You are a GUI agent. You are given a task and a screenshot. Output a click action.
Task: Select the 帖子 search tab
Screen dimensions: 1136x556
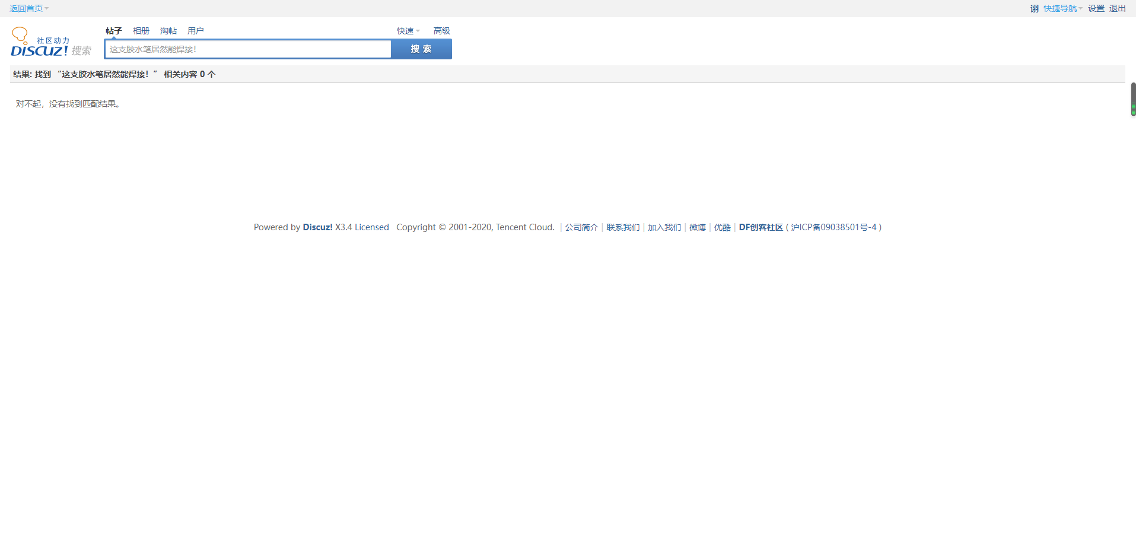tap(114, 31)
